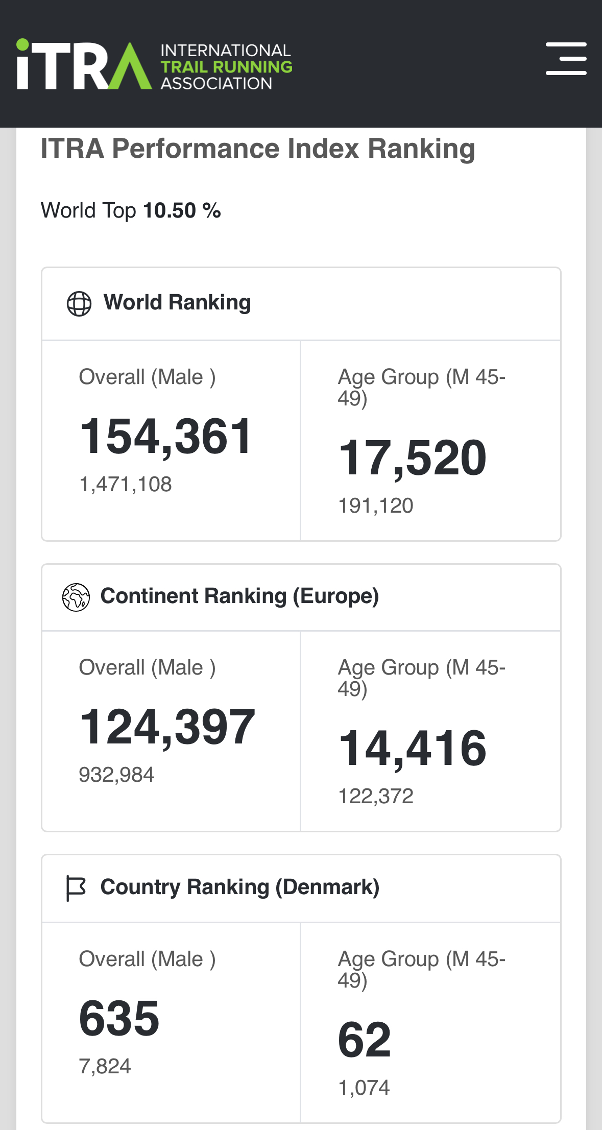
Task: Click Europe age group rank 14,416
Action: [x=413, y=749]
